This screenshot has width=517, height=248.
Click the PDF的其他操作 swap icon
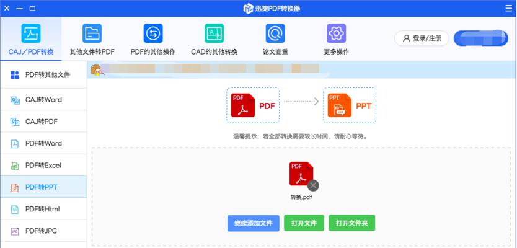tap(153, 33)
